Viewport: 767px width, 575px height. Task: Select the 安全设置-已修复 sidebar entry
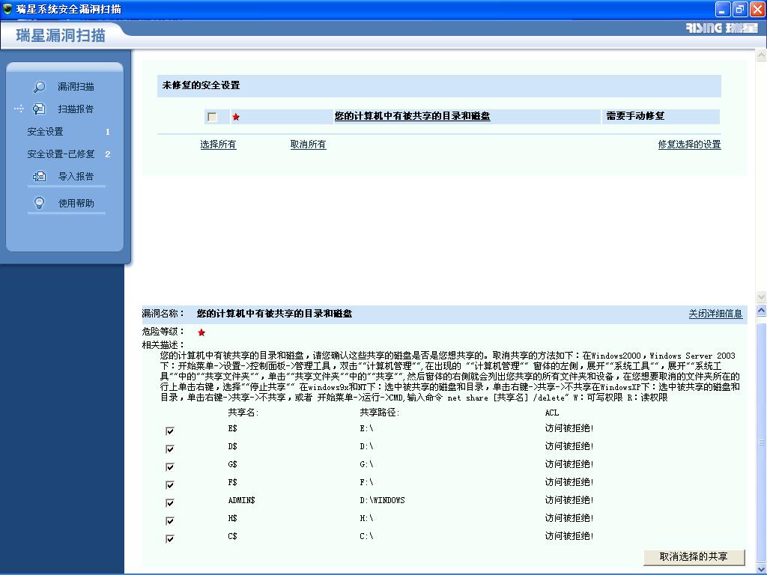coord(61,154)
